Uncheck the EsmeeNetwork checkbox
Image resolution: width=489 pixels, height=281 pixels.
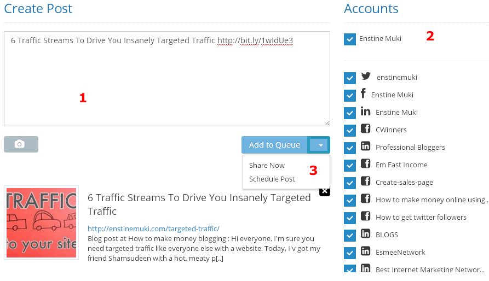(x=350, y=253)
